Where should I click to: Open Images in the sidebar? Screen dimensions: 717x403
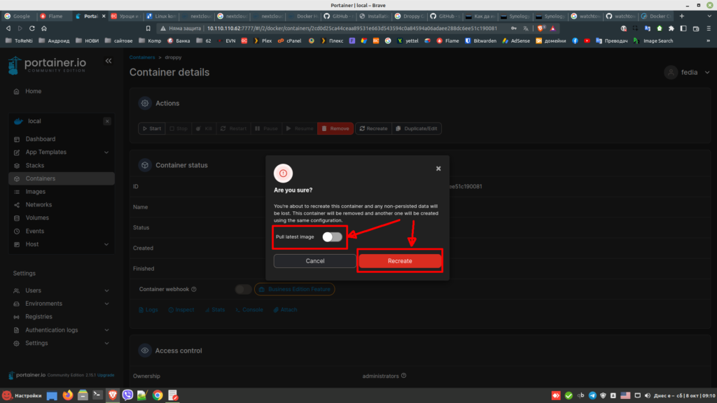coord(35,192)
